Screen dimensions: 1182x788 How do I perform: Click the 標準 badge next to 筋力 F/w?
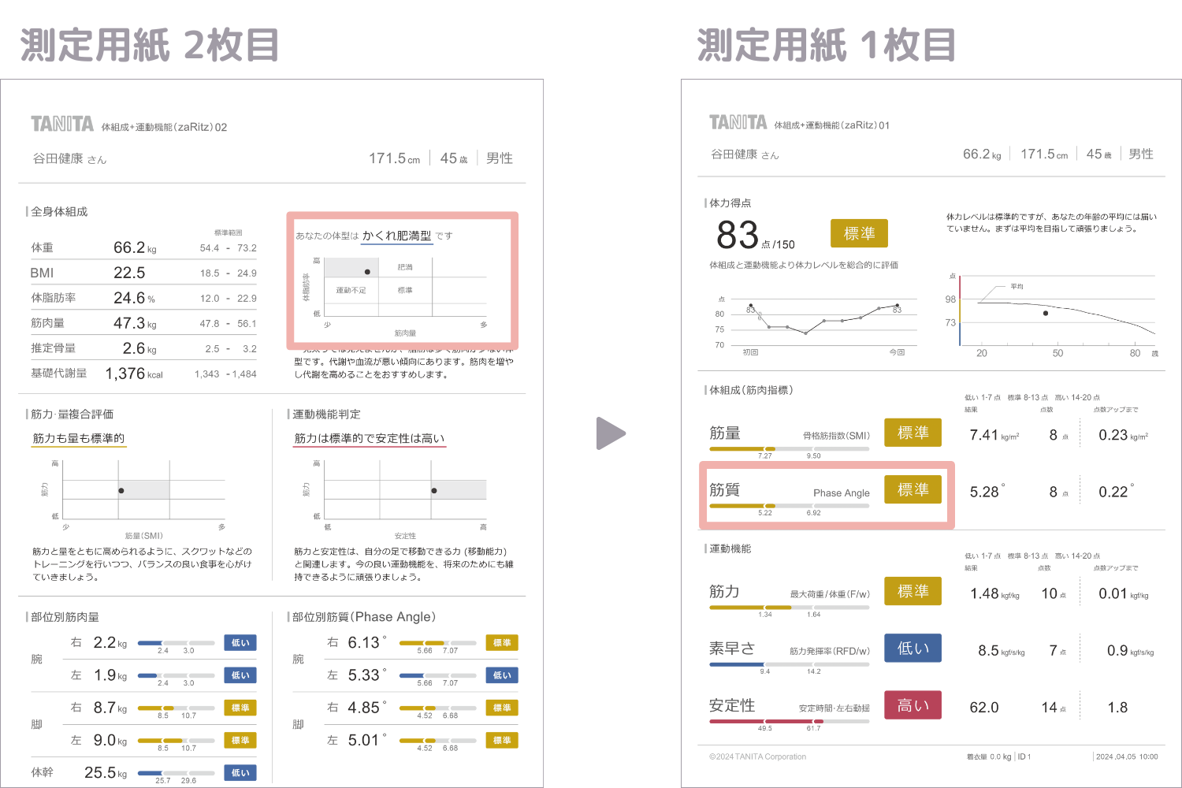pyautogui.click(x=913, y=591)
